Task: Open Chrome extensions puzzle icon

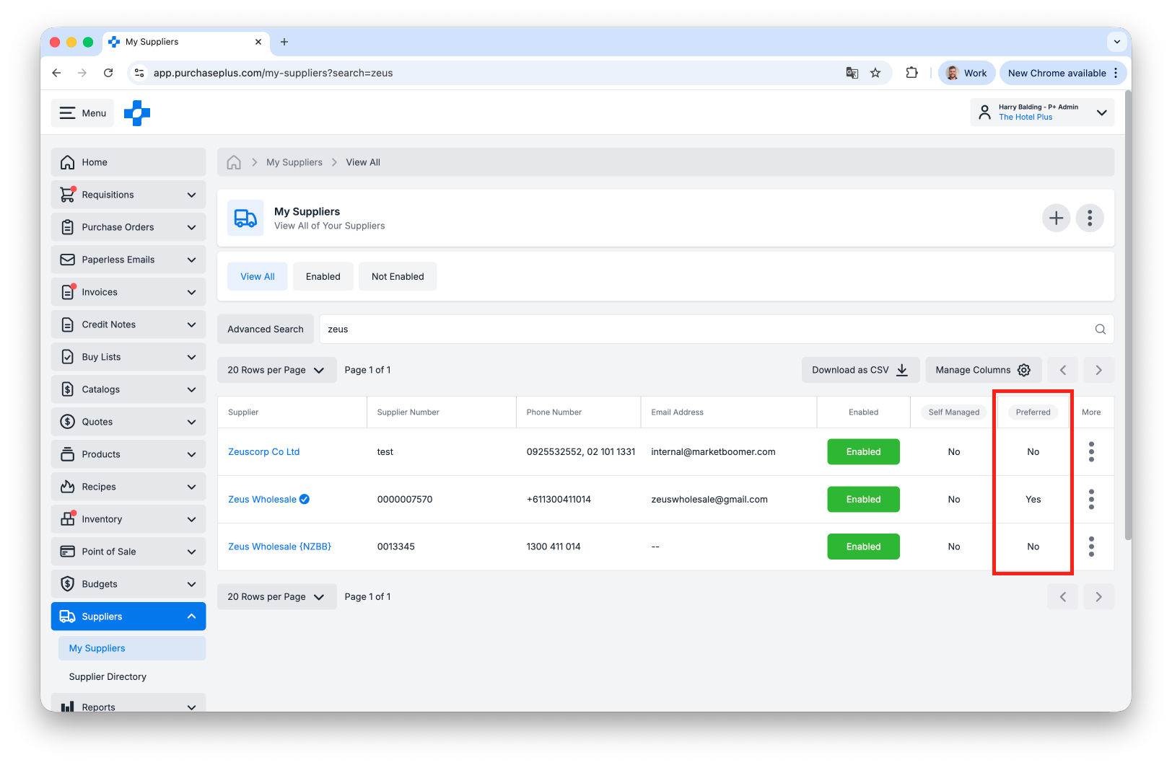Action: (911, 73)
